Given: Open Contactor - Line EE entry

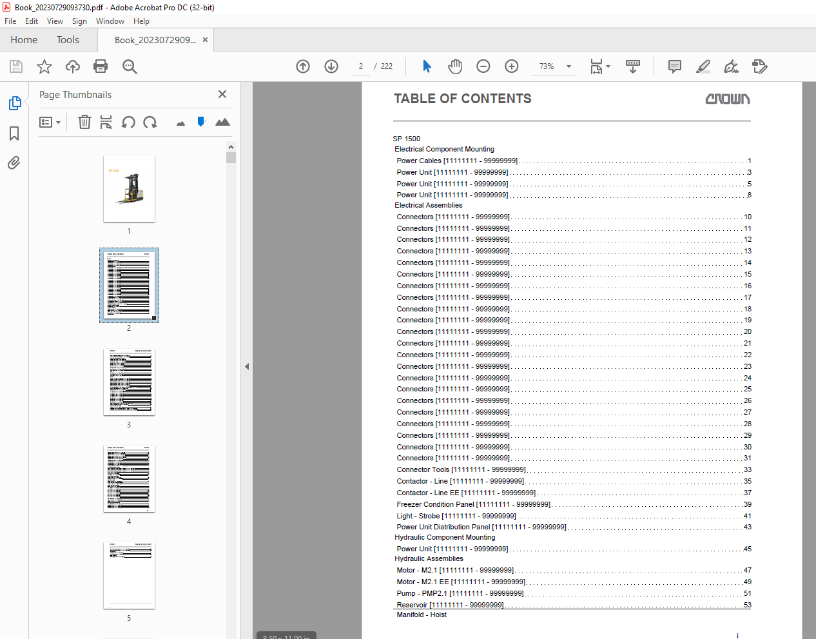Looking at the screenshot, I should (x=573, y=493).
